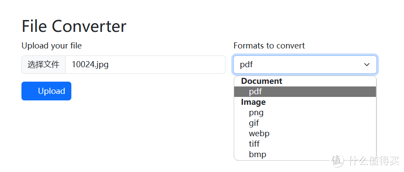The image size is (404, 172).
Task: Click the Document group header
Action: coord(261,81)
